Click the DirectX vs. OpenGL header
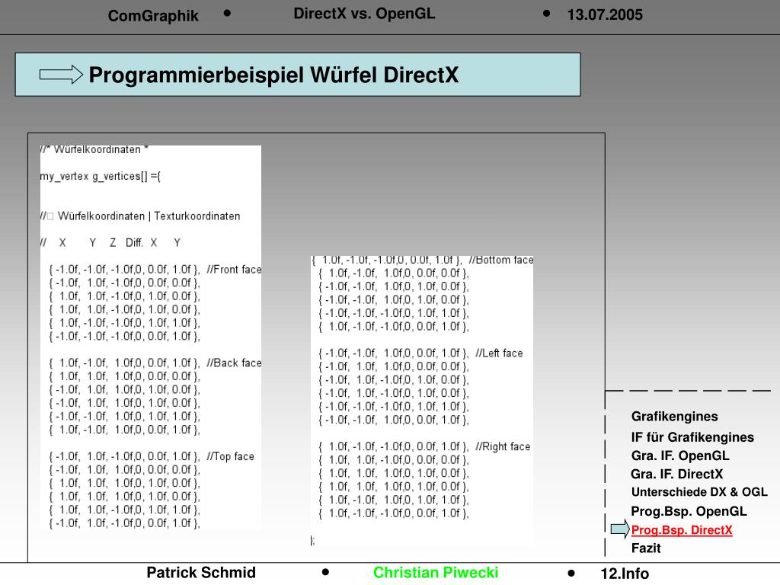This screenshot has width=780, height=585. point(364,14)
